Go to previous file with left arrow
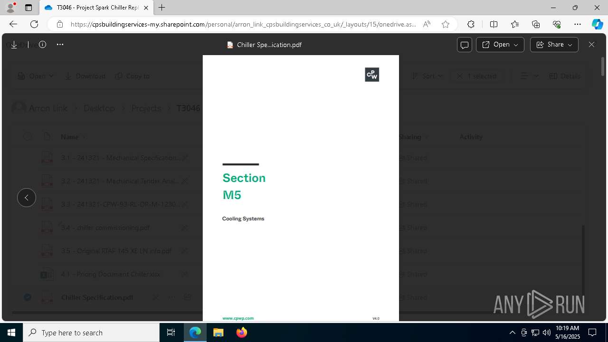 tap(27, 198)
